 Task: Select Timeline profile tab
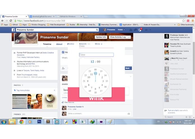pyautogui.click(x=47, y=44)
